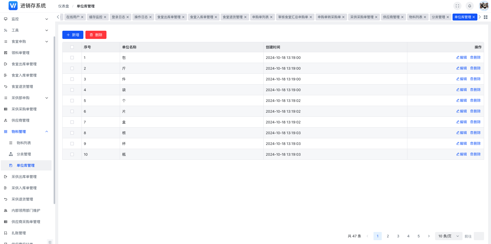Go to page 2
The image size is (491, 244).
pos(388,236)
